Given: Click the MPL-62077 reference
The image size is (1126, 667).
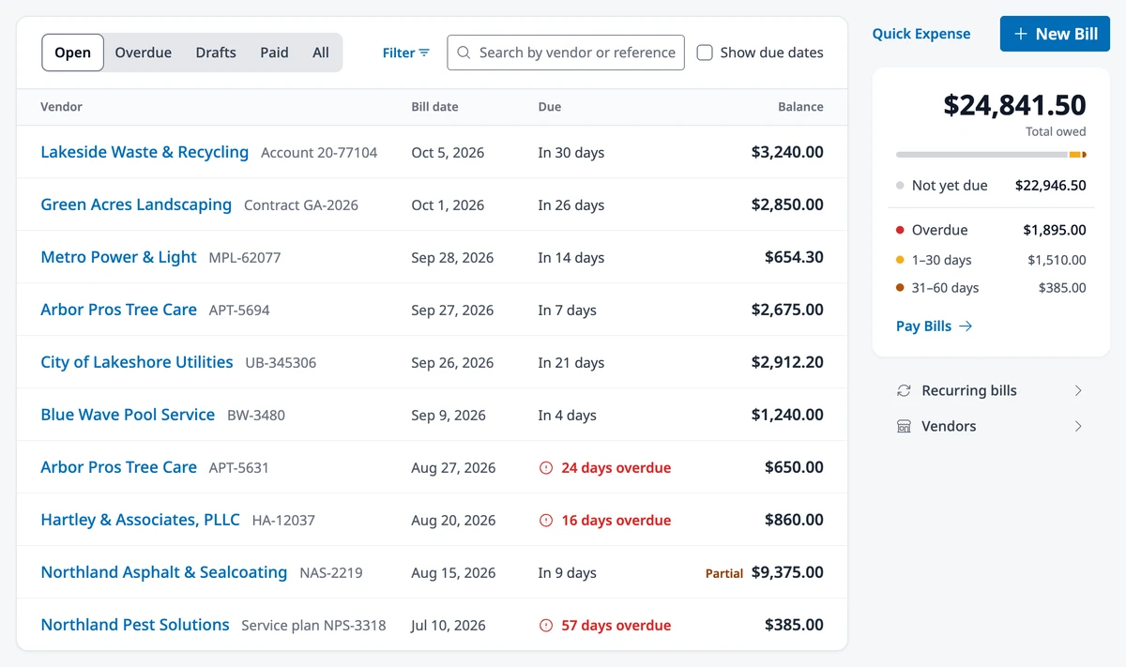Looking at the screenshot, I should (245, 257).
